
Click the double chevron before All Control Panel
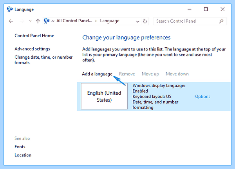tap(53, 21)
